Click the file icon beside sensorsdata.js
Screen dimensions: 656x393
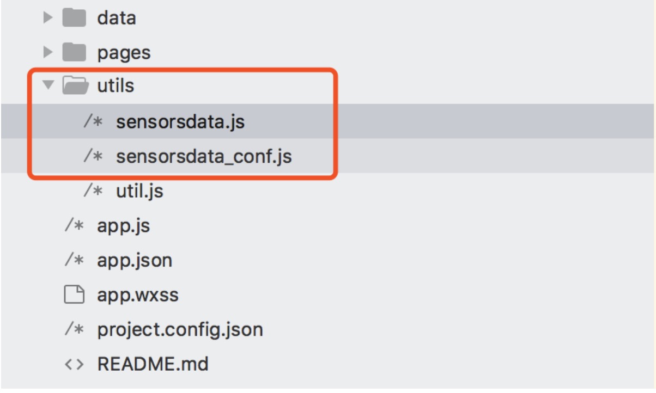click(x=93, y=122)
